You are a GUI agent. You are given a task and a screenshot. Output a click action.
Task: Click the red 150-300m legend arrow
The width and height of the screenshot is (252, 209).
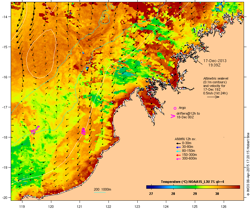tap(179, 155)
